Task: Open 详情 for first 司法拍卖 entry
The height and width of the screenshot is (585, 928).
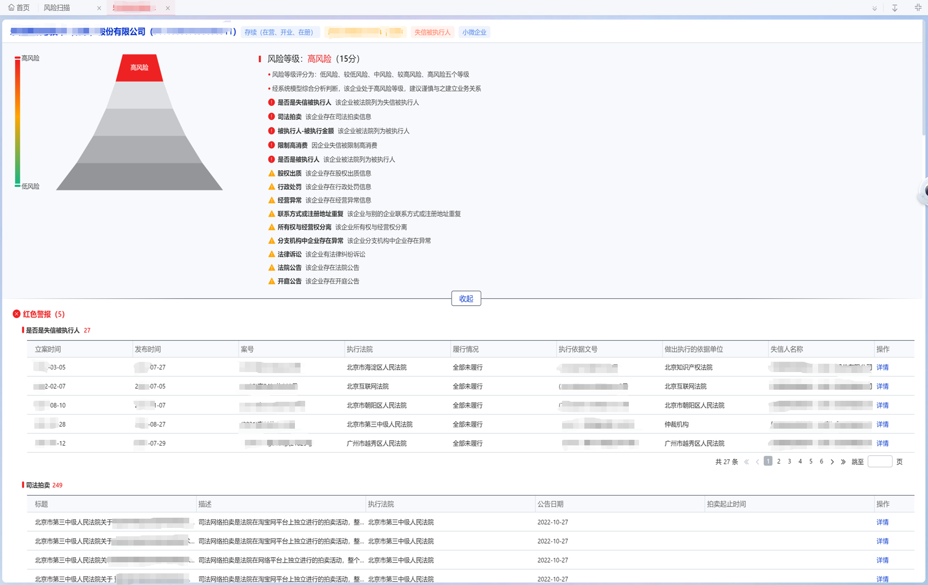Action: 882,522
